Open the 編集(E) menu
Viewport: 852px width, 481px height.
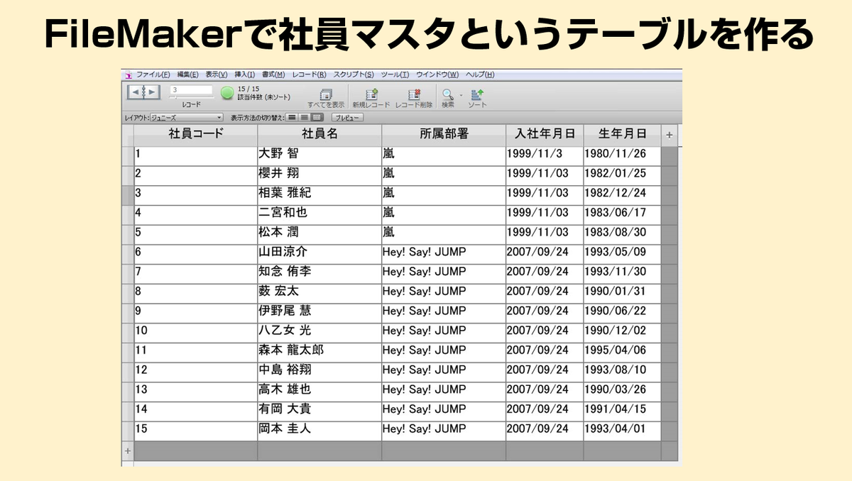click(187, 74)
